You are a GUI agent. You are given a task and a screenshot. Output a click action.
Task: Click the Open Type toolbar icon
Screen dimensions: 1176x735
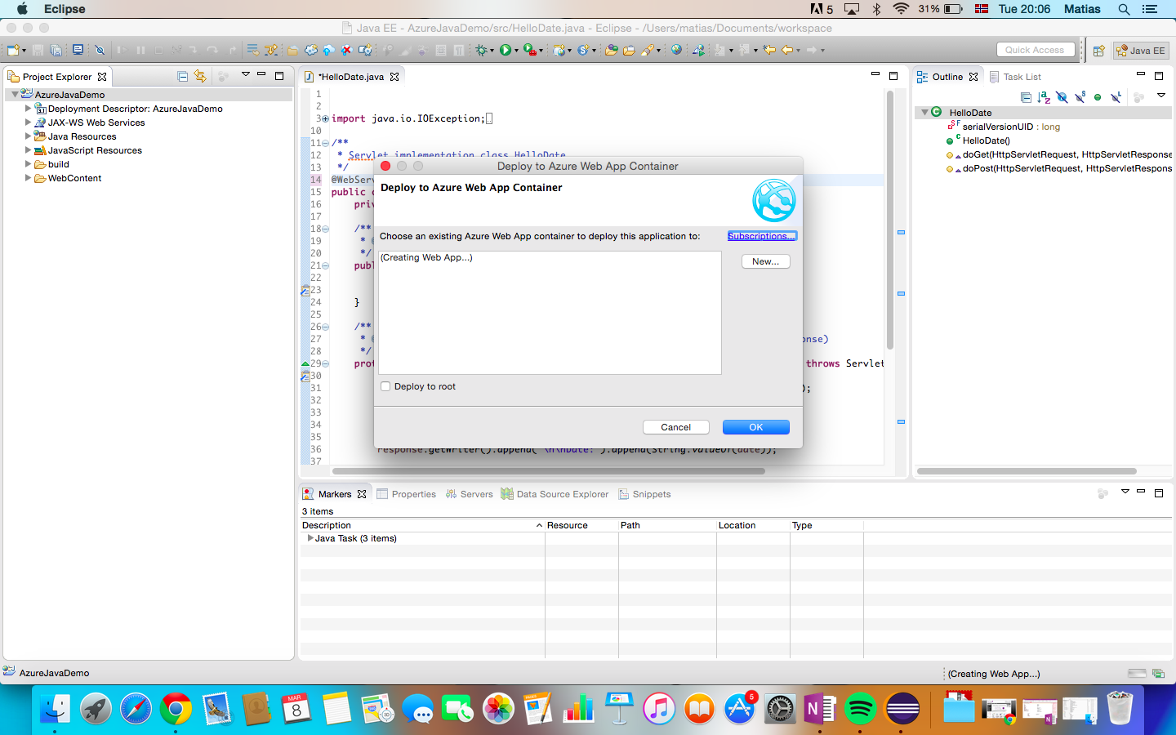tap(611, 50)
